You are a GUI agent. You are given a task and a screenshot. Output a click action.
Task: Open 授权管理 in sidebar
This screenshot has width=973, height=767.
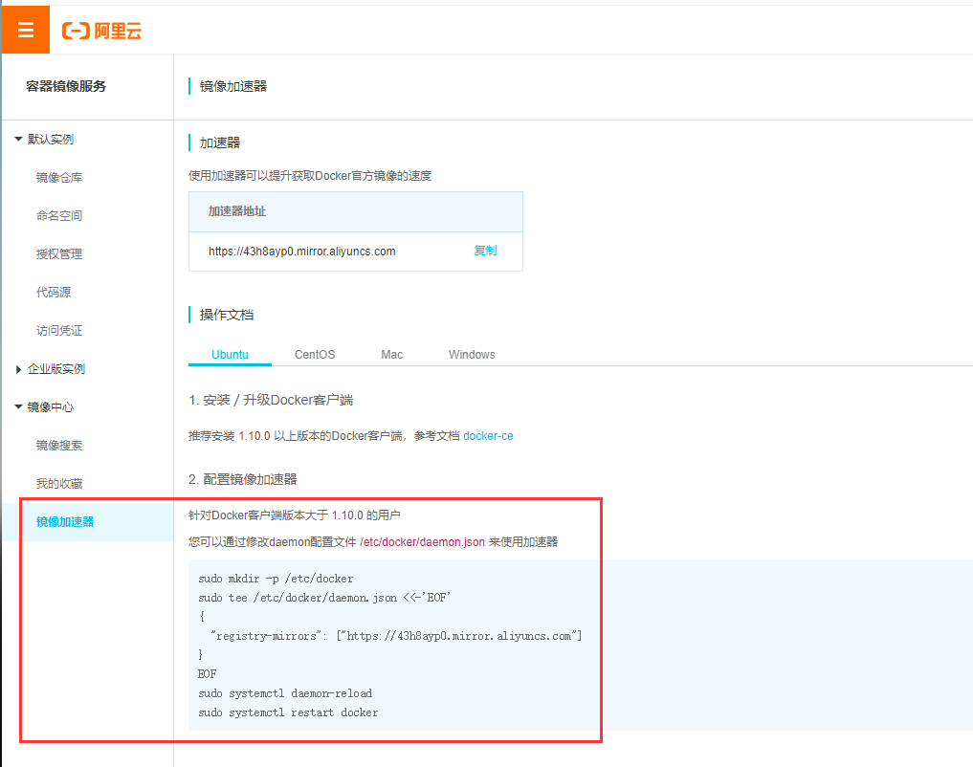(x=59, y=253)
